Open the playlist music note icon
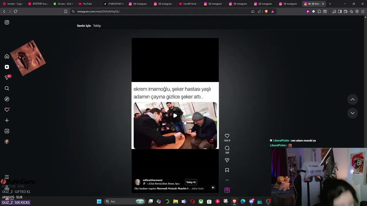This screenshot has height=206, width=367. coord(334,11)
